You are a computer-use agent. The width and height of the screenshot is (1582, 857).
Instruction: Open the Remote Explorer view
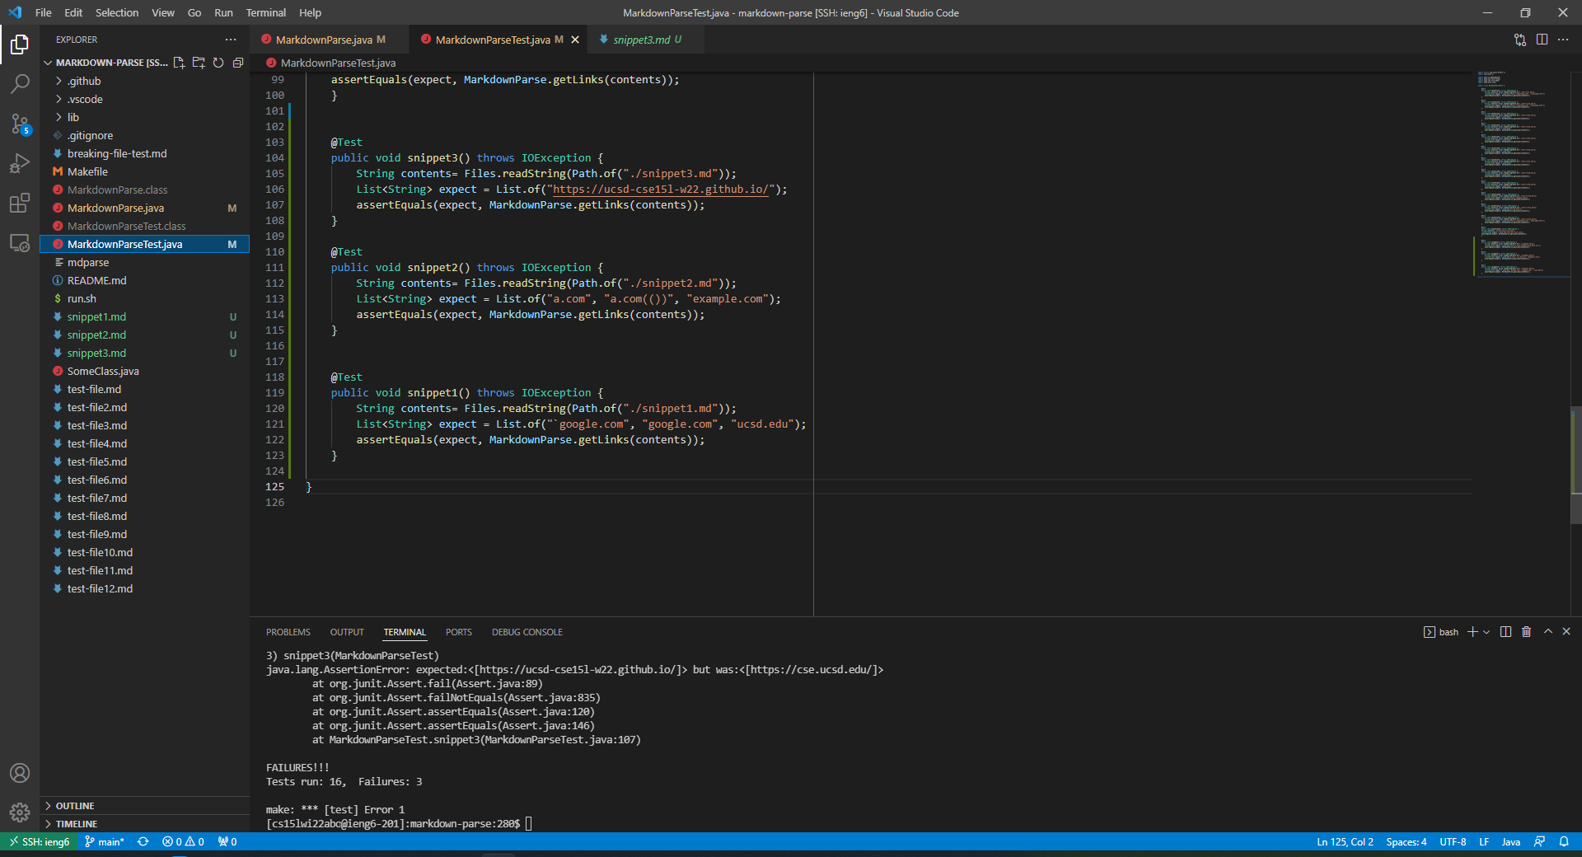tap(20, 243)
